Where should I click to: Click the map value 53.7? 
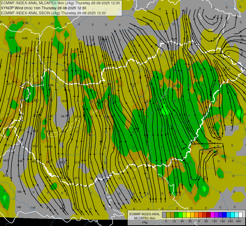[x=9, y=84]
